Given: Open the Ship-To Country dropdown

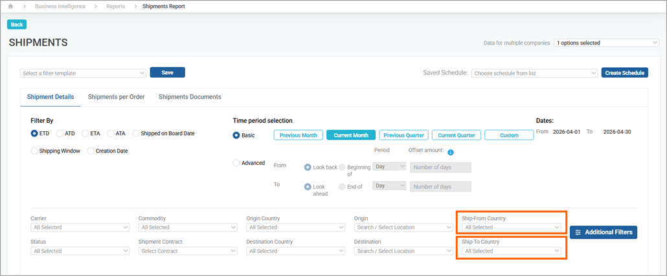Looking at the screenshot, I should click(x=512, y=251).
